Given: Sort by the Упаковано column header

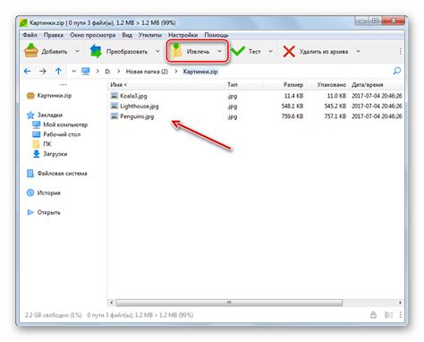Looking at the screenshot, I should tap(332, 84).
